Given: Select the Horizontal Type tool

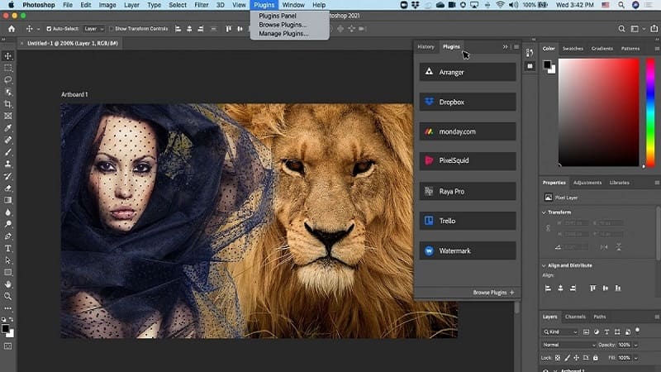Looking at the screenshot, I should 8,249.
